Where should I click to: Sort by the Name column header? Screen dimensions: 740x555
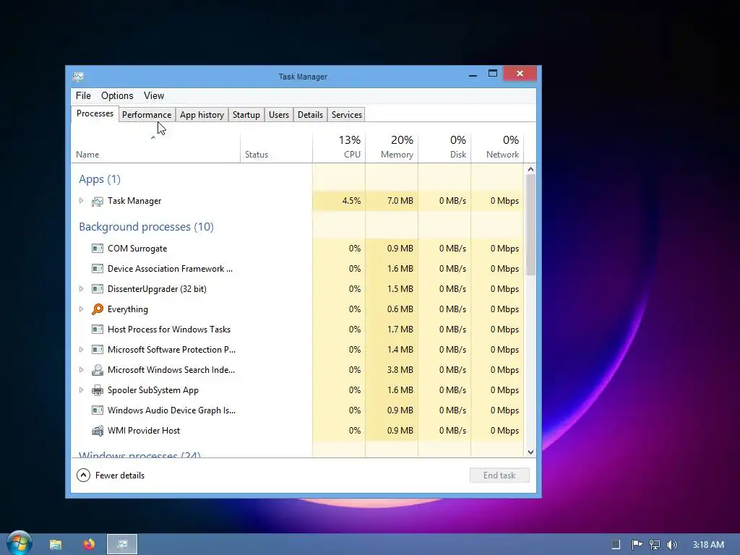point(156,147)
